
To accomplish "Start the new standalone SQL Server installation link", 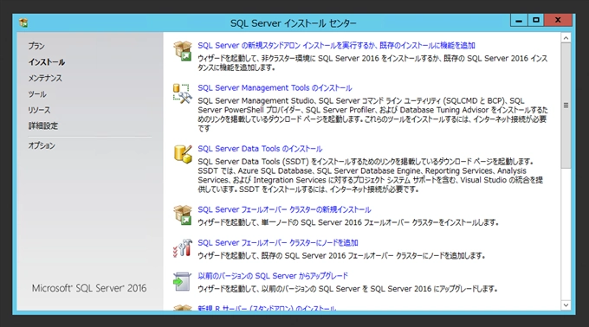I will [x=336, y=45].
